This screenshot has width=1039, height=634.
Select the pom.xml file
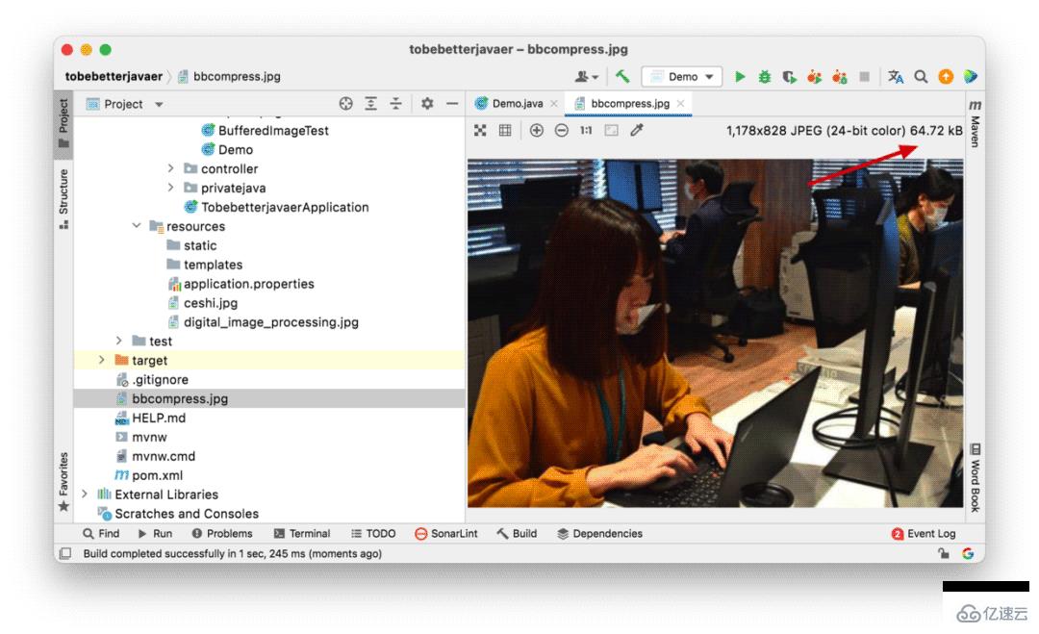point(157,475)
